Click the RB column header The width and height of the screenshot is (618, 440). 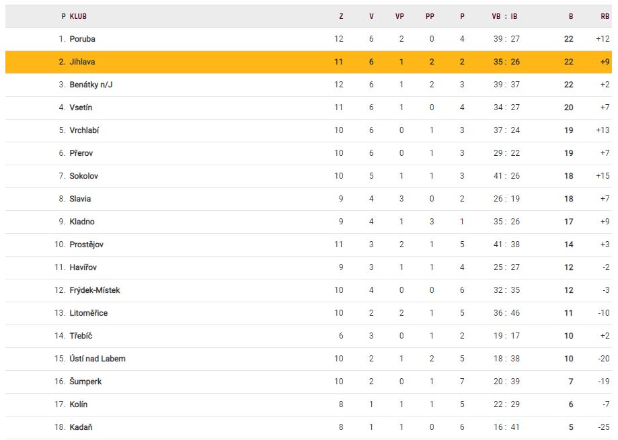[x=605, y=16]
